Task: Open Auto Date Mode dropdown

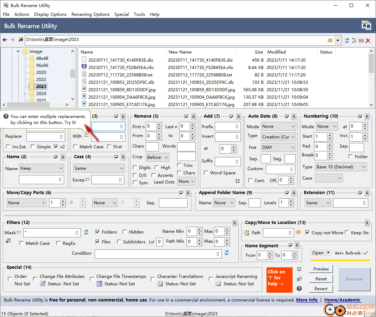Action: tap(278, 126)
